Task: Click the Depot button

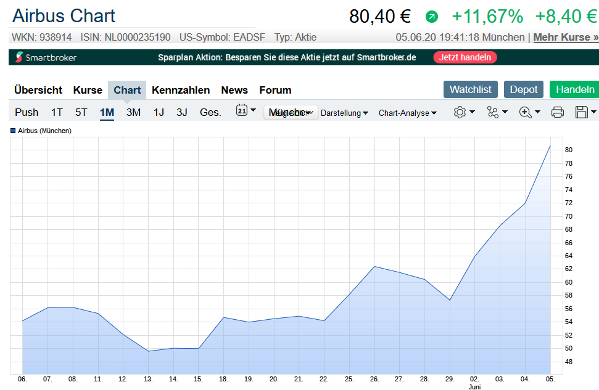Action: click(523, 89)
